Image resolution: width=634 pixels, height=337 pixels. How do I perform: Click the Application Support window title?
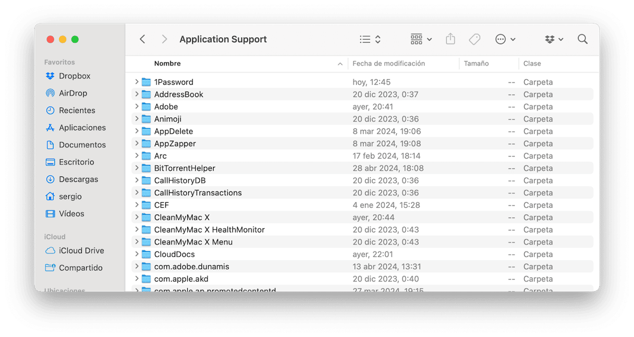point(223,39)
